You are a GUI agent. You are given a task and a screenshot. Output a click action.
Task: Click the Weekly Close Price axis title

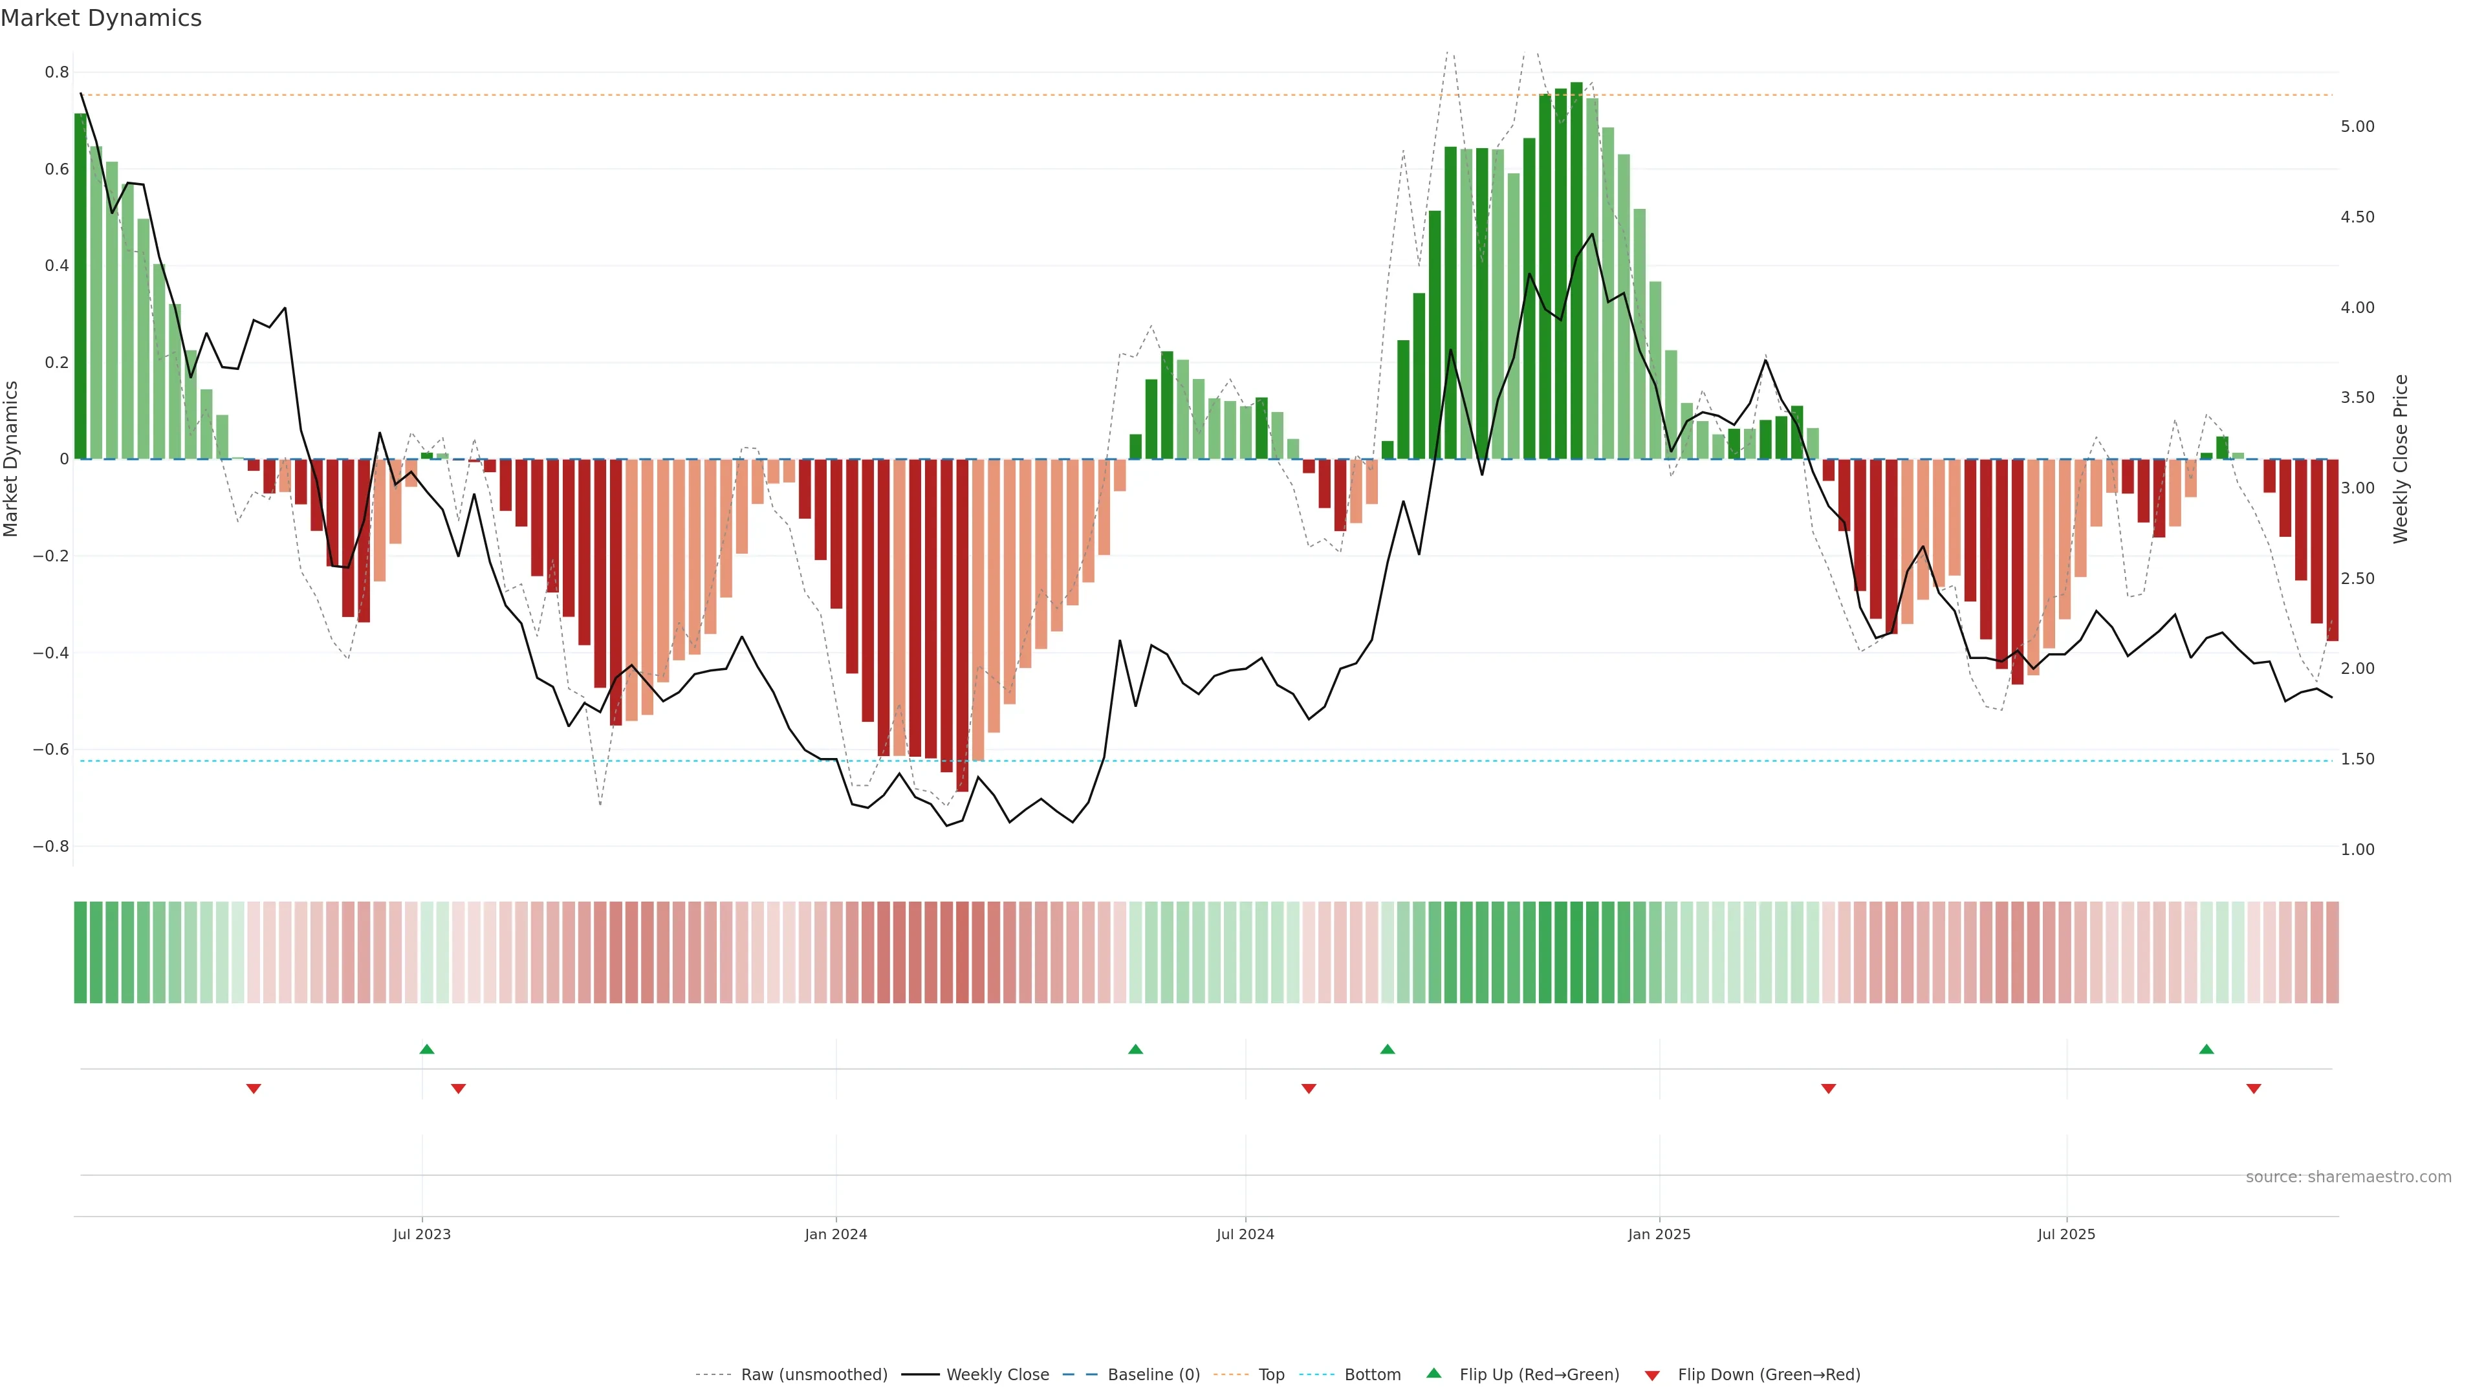2400,459
